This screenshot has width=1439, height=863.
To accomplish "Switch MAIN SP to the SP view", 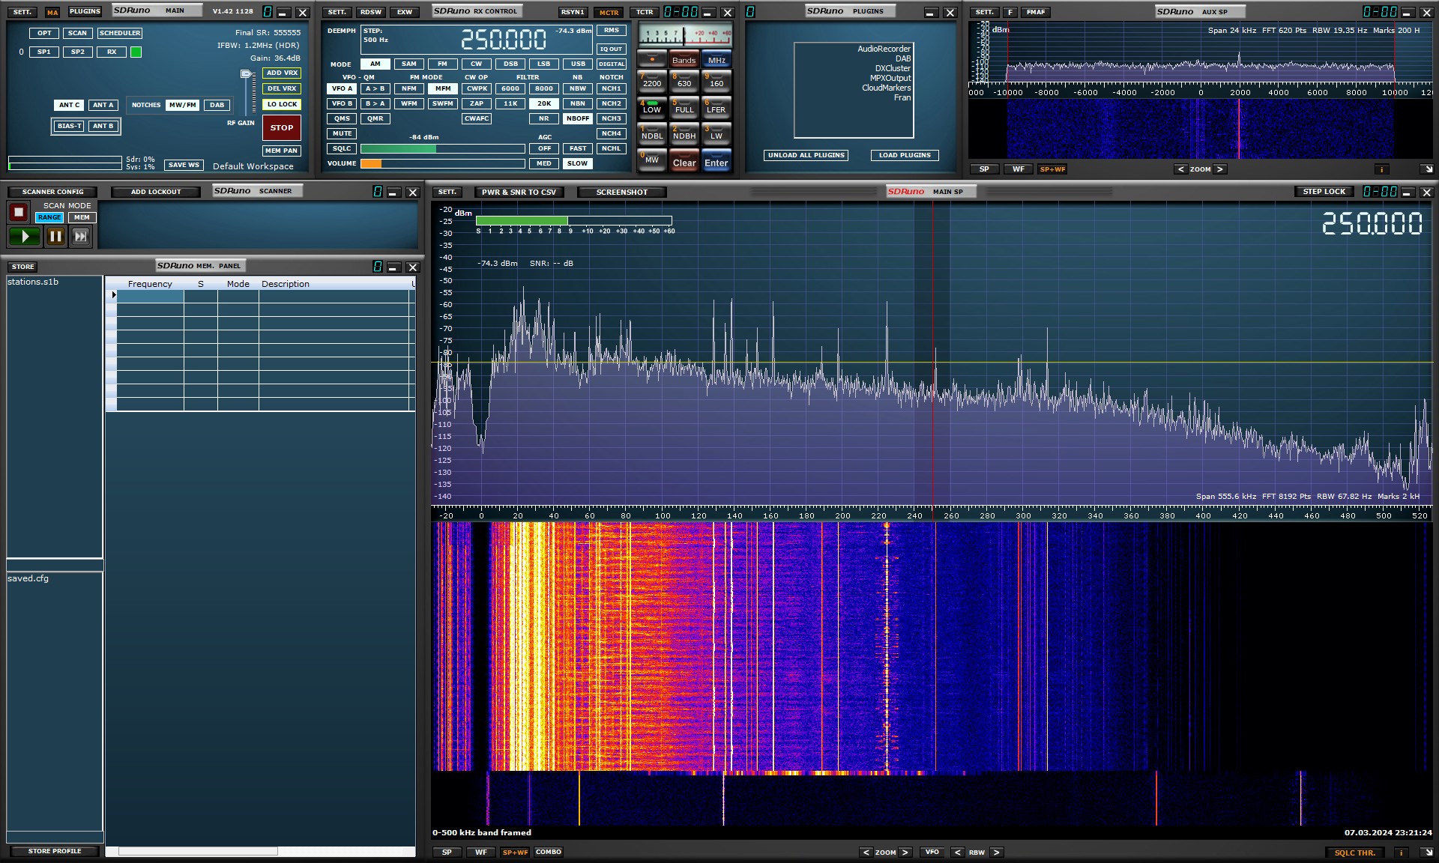I will (x=447, y=853).
